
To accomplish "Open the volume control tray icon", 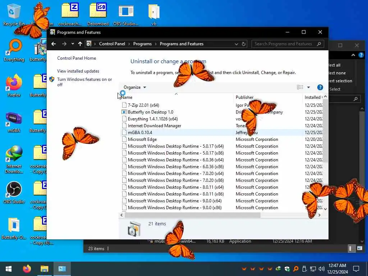I will coord(322,269).
